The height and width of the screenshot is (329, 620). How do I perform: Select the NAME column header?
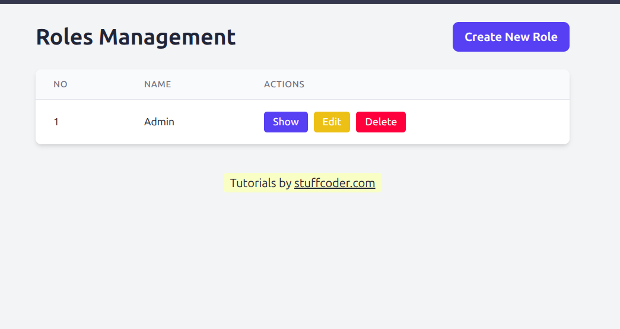tap(157, 84)
